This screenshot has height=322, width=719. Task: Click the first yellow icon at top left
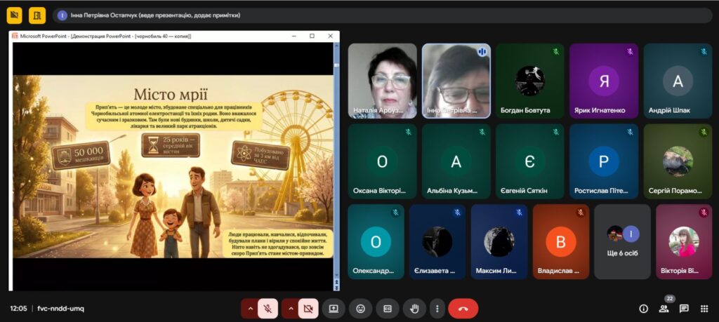(x=14, y=15)
